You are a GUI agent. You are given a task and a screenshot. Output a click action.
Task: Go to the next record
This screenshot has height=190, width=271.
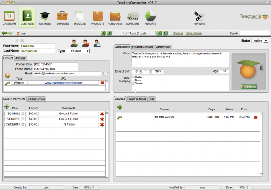click(159, 33)
